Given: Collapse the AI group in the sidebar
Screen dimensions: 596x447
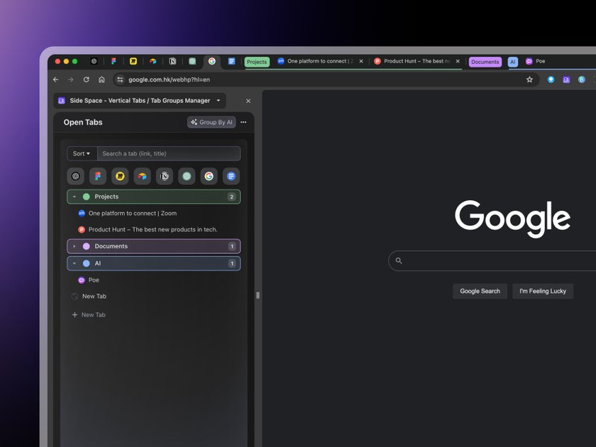Looking at the screenshot, I should tap(74, 263).
